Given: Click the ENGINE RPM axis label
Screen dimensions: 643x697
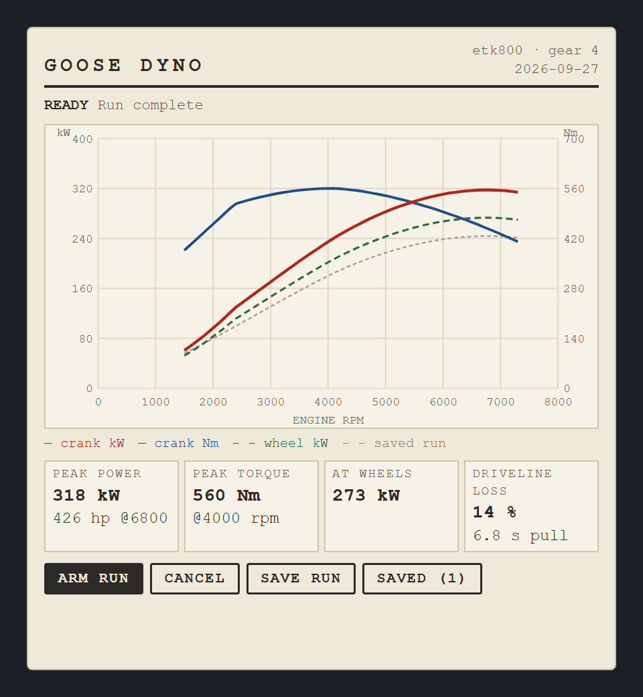Looking at the screenshot, I should click(x=328, y=420).
